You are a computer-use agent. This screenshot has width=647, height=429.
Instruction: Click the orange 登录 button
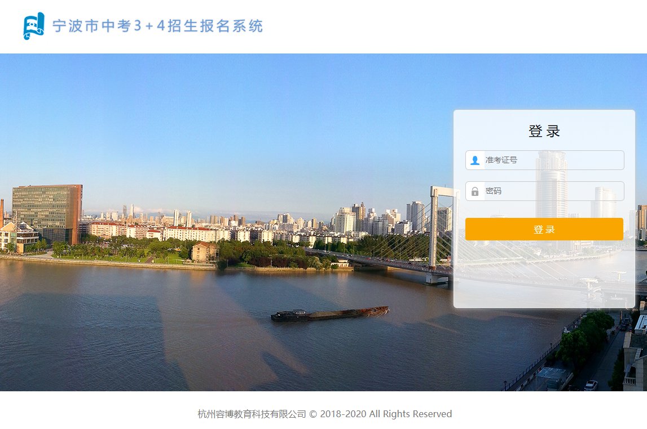tap(544, 229)
